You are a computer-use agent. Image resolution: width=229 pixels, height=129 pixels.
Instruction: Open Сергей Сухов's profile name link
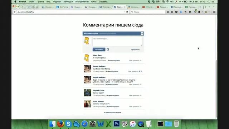[x=99, y=90]
